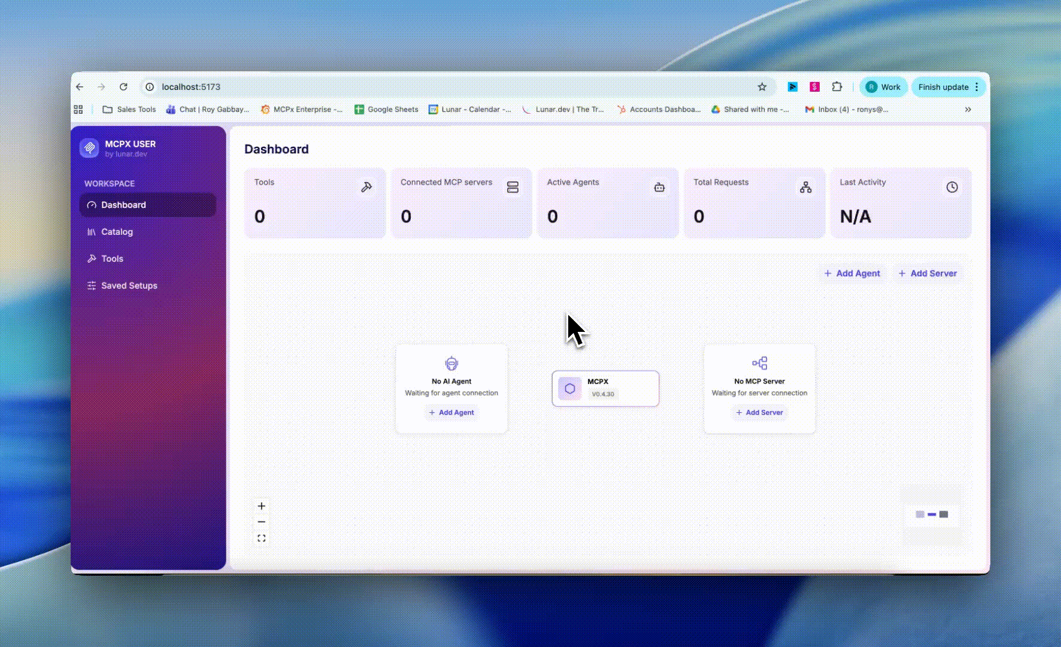This screenshot has height=647, width=1061.
Task: Open Google Sheets bookmark
Action: point(386,110)
